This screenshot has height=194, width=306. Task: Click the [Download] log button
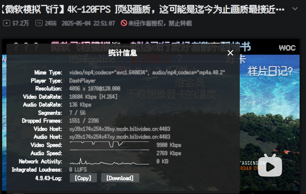pos(120,178)
